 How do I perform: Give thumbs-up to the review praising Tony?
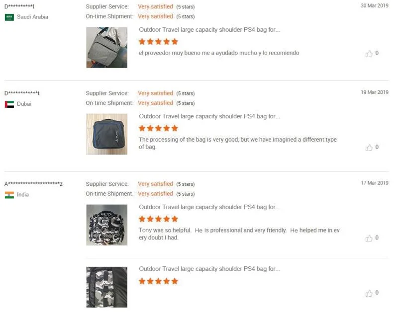(x=369, y=238)
